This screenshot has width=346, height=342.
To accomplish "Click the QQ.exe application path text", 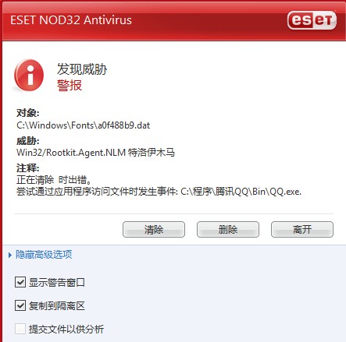I will (241, 192).
